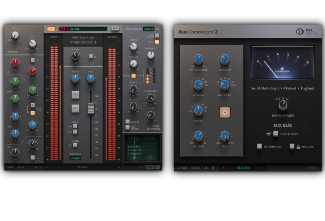This screenshot has width=325, height=221.
Task: Click the gate HOLD knob
Action: click(x=151, y=115)
